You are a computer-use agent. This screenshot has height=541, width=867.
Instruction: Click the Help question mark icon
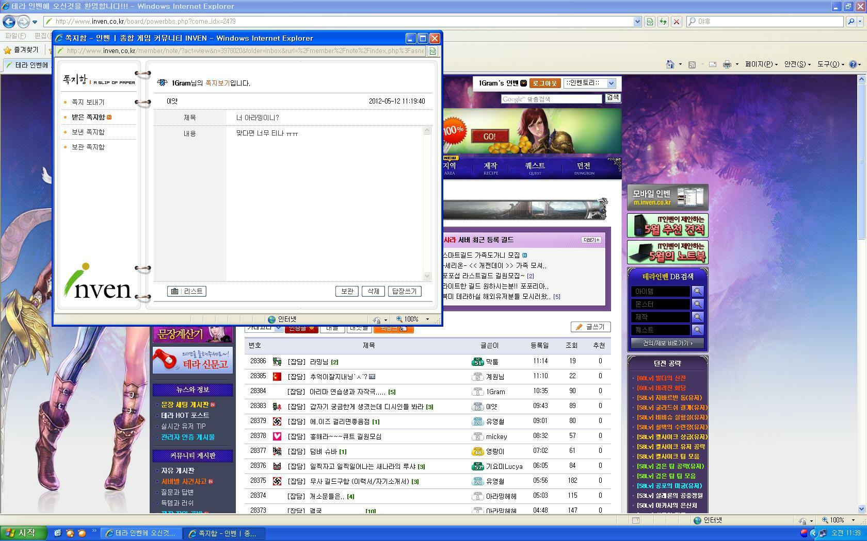point(853,64)
